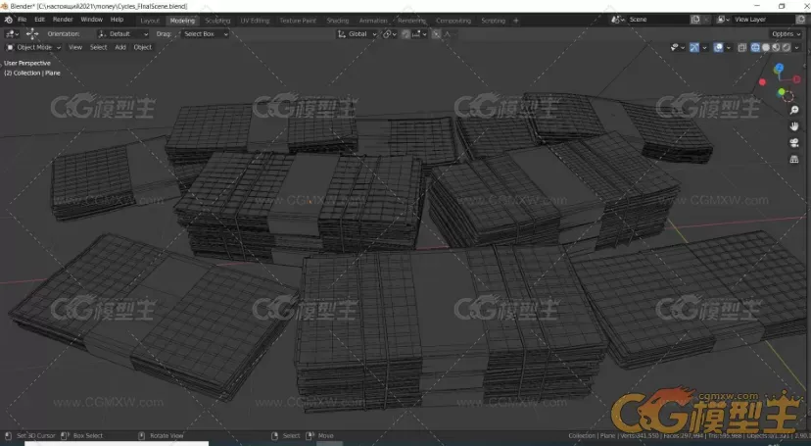The width and height of the screenshot is (811, 446).
Task: Click the blue Z axis on navigation gizmo
Action: (779, 68)
